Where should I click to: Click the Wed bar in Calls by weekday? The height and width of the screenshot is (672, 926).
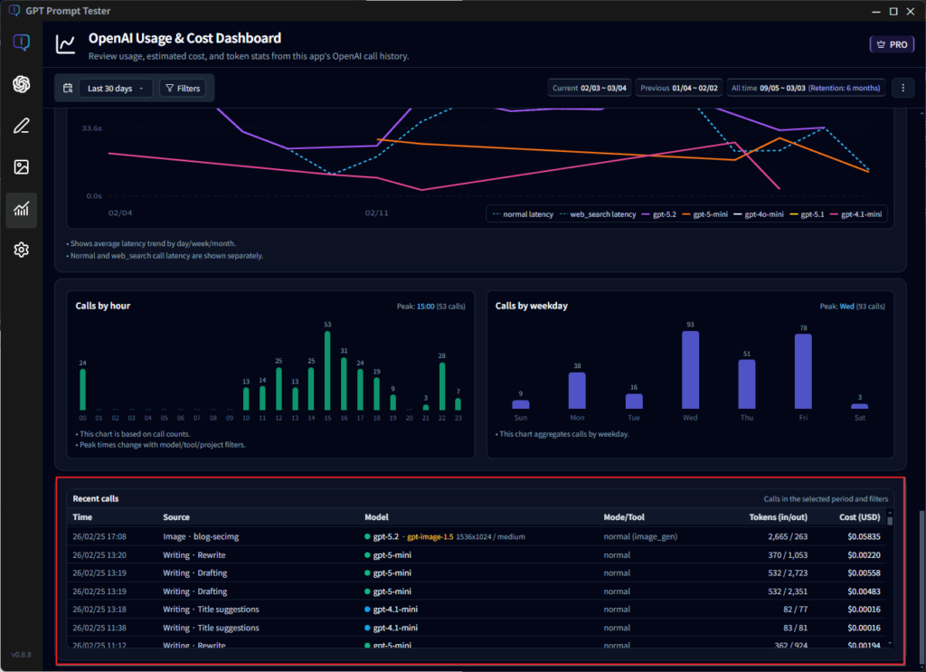[690, 371]
